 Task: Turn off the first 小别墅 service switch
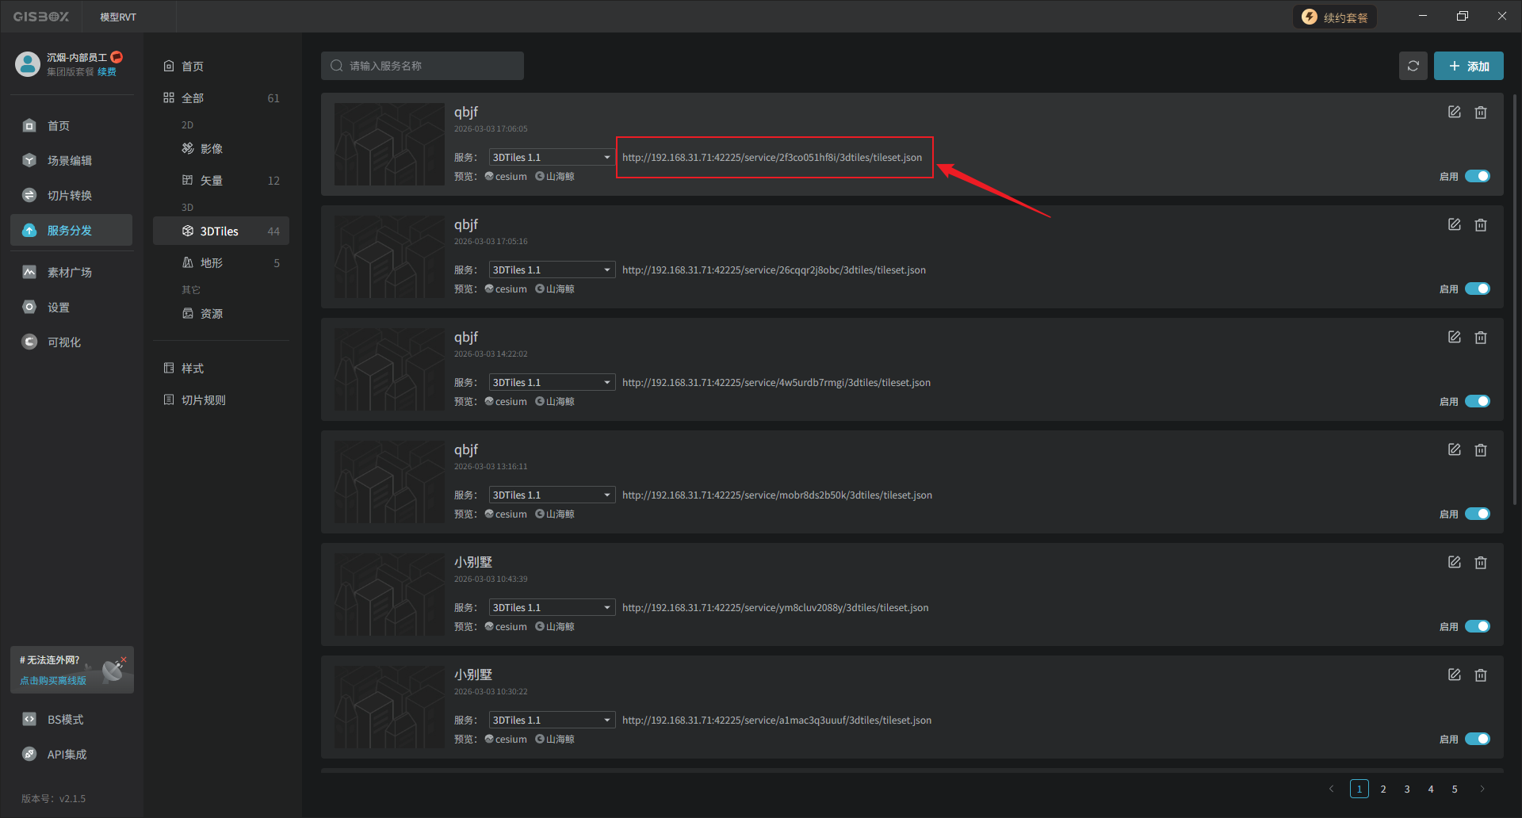click(x=1477, y=626)
